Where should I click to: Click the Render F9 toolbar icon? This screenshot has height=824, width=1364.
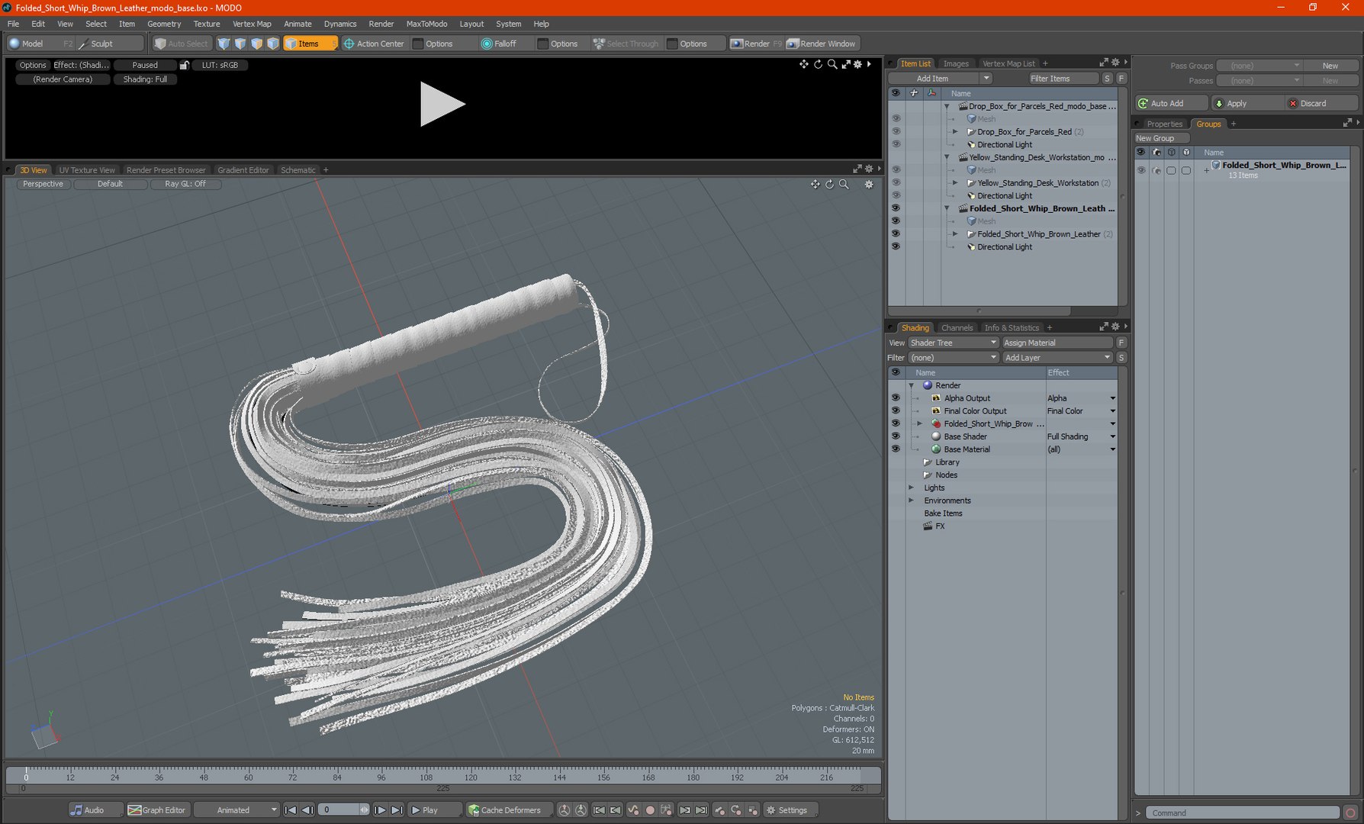click(x=756, y=43)
